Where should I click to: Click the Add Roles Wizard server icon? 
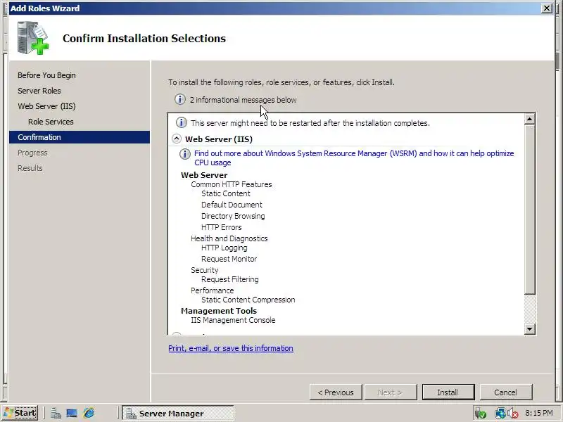pos(32,38)
